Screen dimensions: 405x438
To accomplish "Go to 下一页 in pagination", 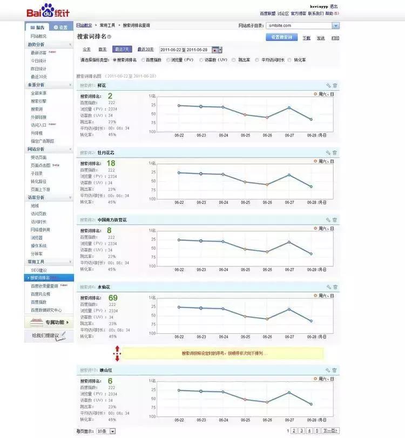I will [x=330, y=431].
